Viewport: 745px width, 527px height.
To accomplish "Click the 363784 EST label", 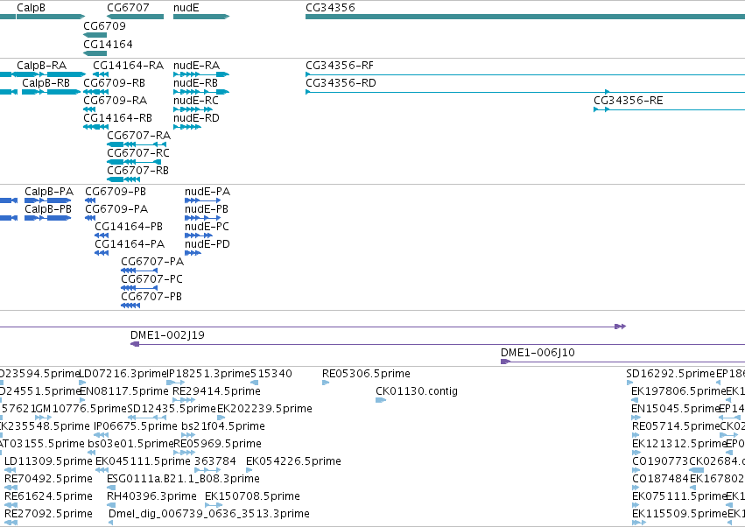I will (x=215, y=461).
